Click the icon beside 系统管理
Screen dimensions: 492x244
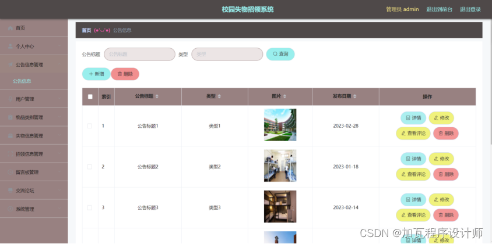click(10, 209)
